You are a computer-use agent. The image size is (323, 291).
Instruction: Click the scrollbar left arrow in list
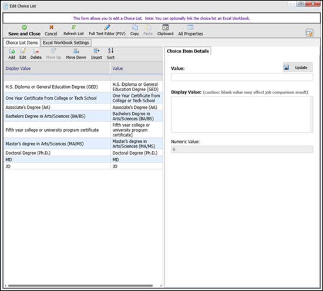point(5,286)
